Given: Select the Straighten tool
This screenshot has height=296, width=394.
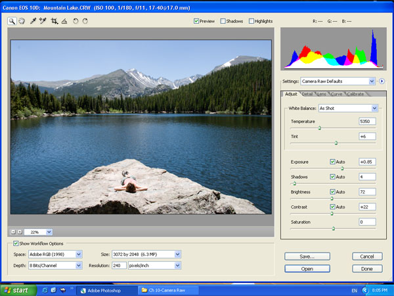Looking at the screenshot, I should point(64,21).
